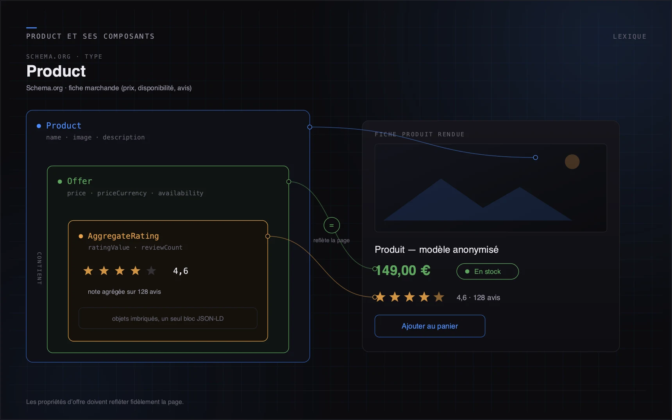Click the 4,6 · 128 avis rating text

pyautogui.click(x=478, y=298)
